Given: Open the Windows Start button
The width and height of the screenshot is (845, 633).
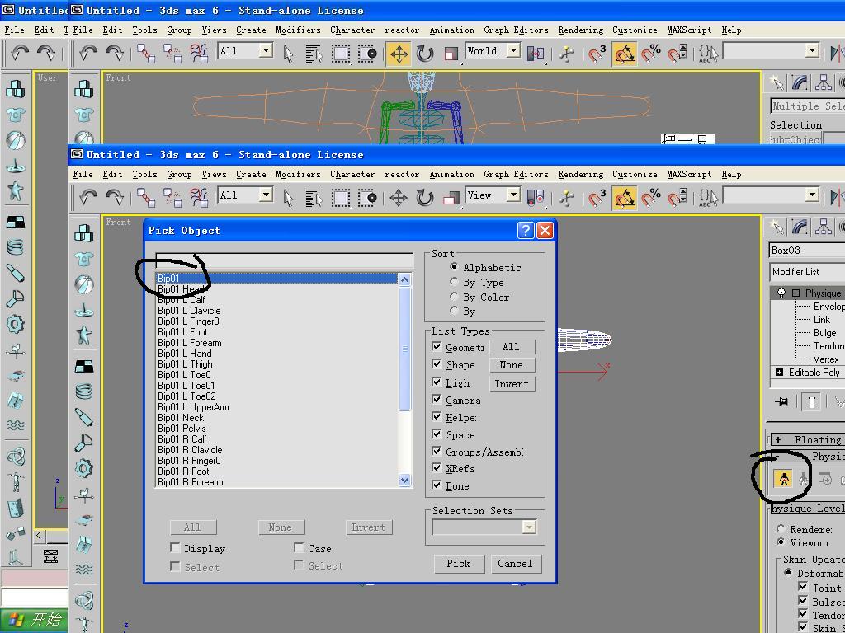Looking at the screenshot, I should coord(33,620).
